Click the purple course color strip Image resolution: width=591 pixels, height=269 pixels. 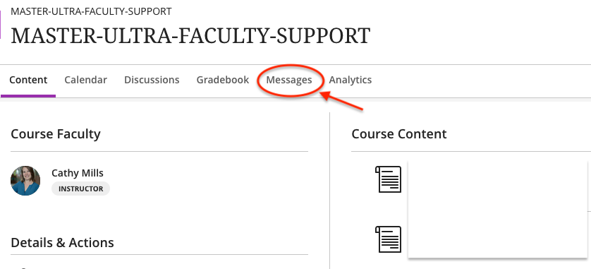tap(1, 25)
